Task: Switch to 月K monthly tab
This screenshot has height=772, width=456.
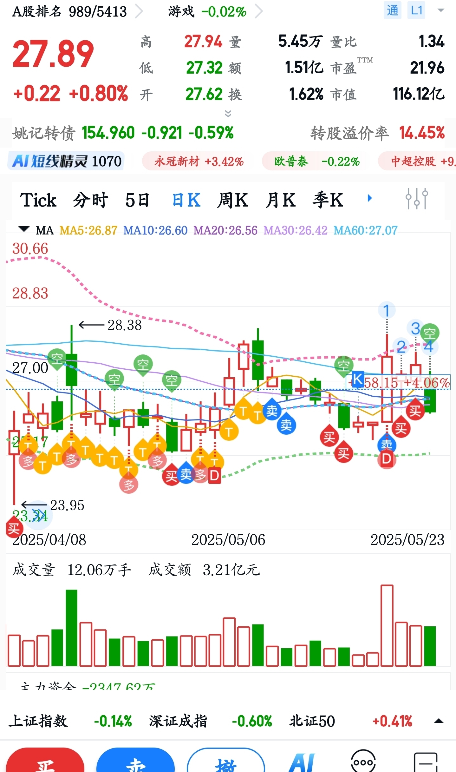Action: (280, 200)
